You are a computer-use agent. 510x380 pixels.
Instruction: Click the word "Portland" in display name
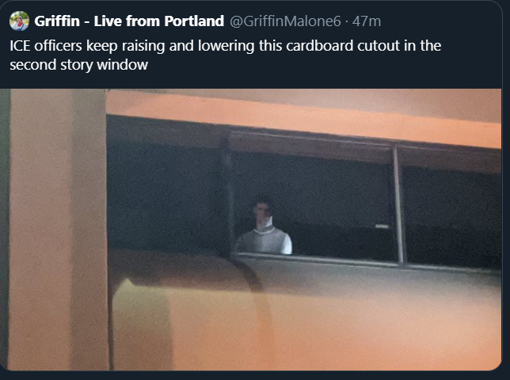194,21
